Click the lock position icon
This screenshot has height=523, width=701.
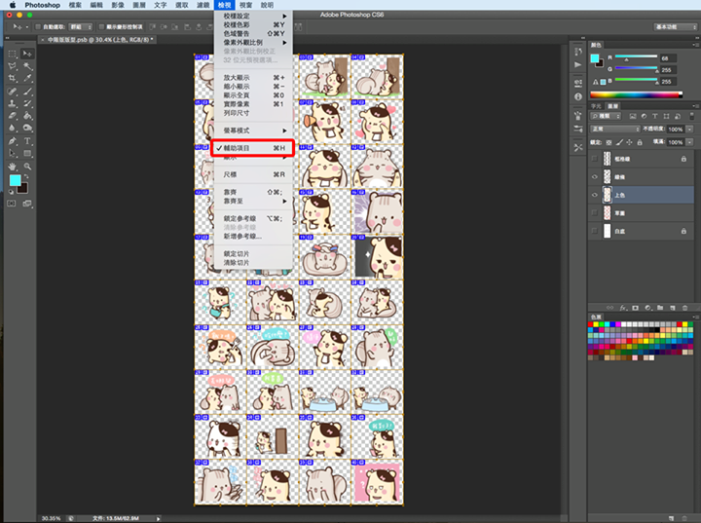pyautogui.click(x=630, y=142)
